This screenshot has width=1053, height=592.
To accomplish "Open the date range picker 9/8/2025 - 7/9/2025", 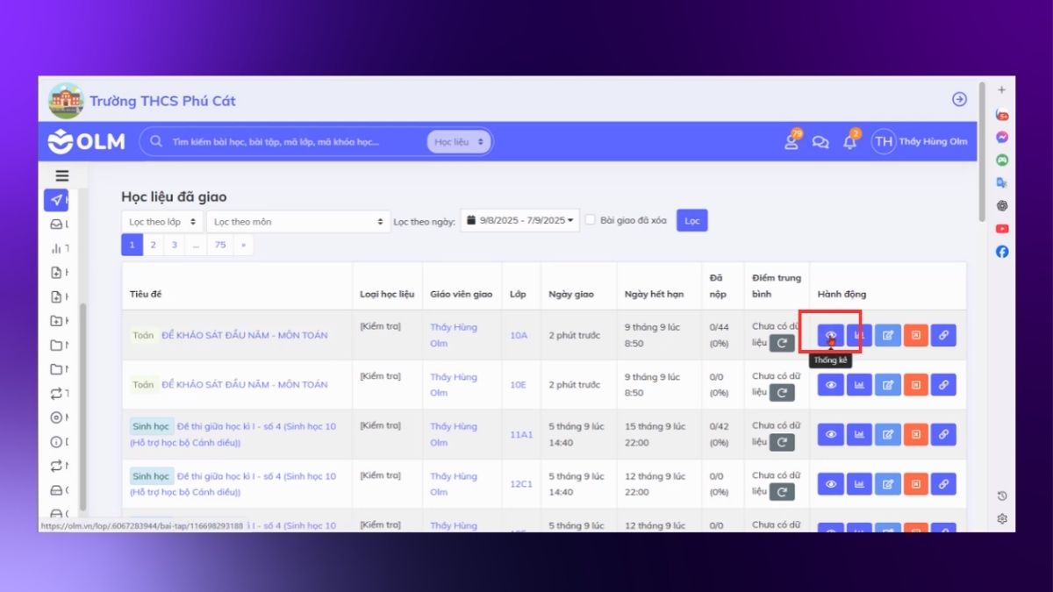I will (519, 221).
